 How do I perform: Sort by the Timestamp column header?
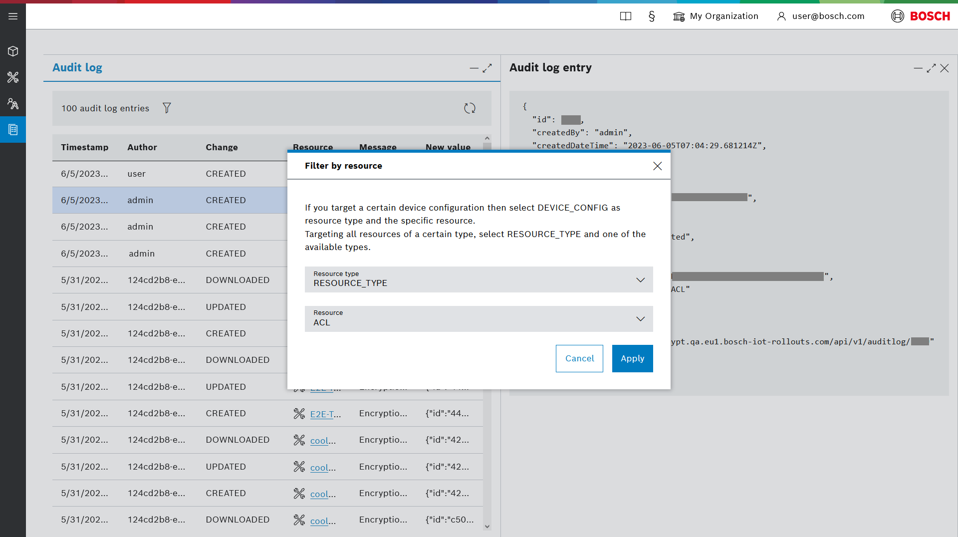[85, 147]
